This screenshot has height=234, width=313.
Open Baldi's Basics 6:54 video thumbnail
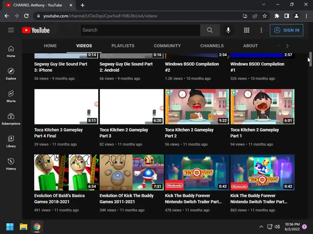pyautogui.click(x=66, y=172)
